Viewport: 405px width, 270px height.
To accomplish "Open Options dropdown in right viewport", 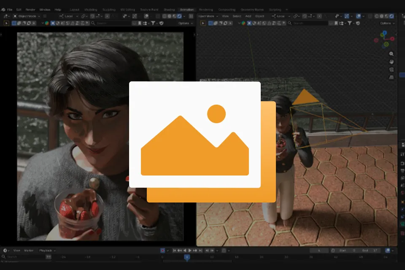I will pos(387,23).
